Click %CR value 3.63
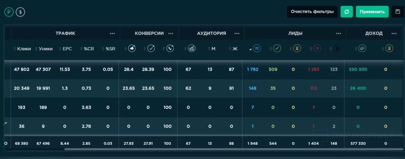Screen dimensions: 405x159 coord(86,107)
